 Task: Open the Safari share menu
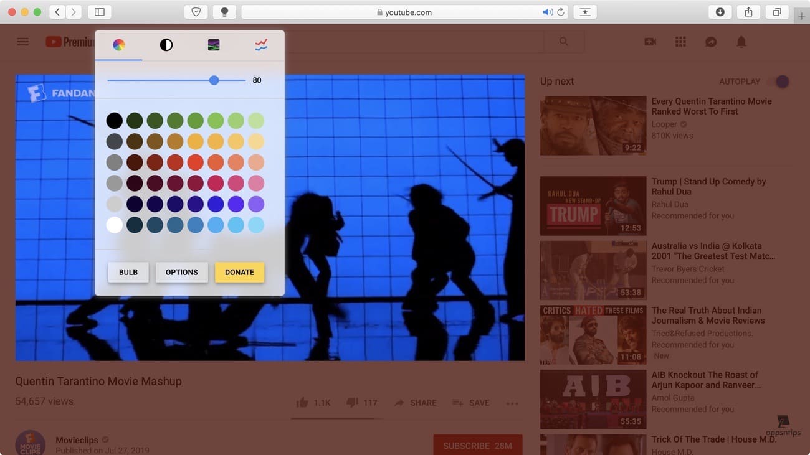pos(749,12)
